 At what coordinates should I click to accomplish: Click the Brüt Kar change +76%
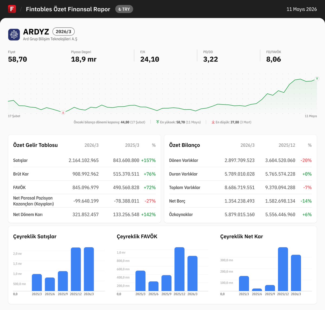(x=150, y=174)
